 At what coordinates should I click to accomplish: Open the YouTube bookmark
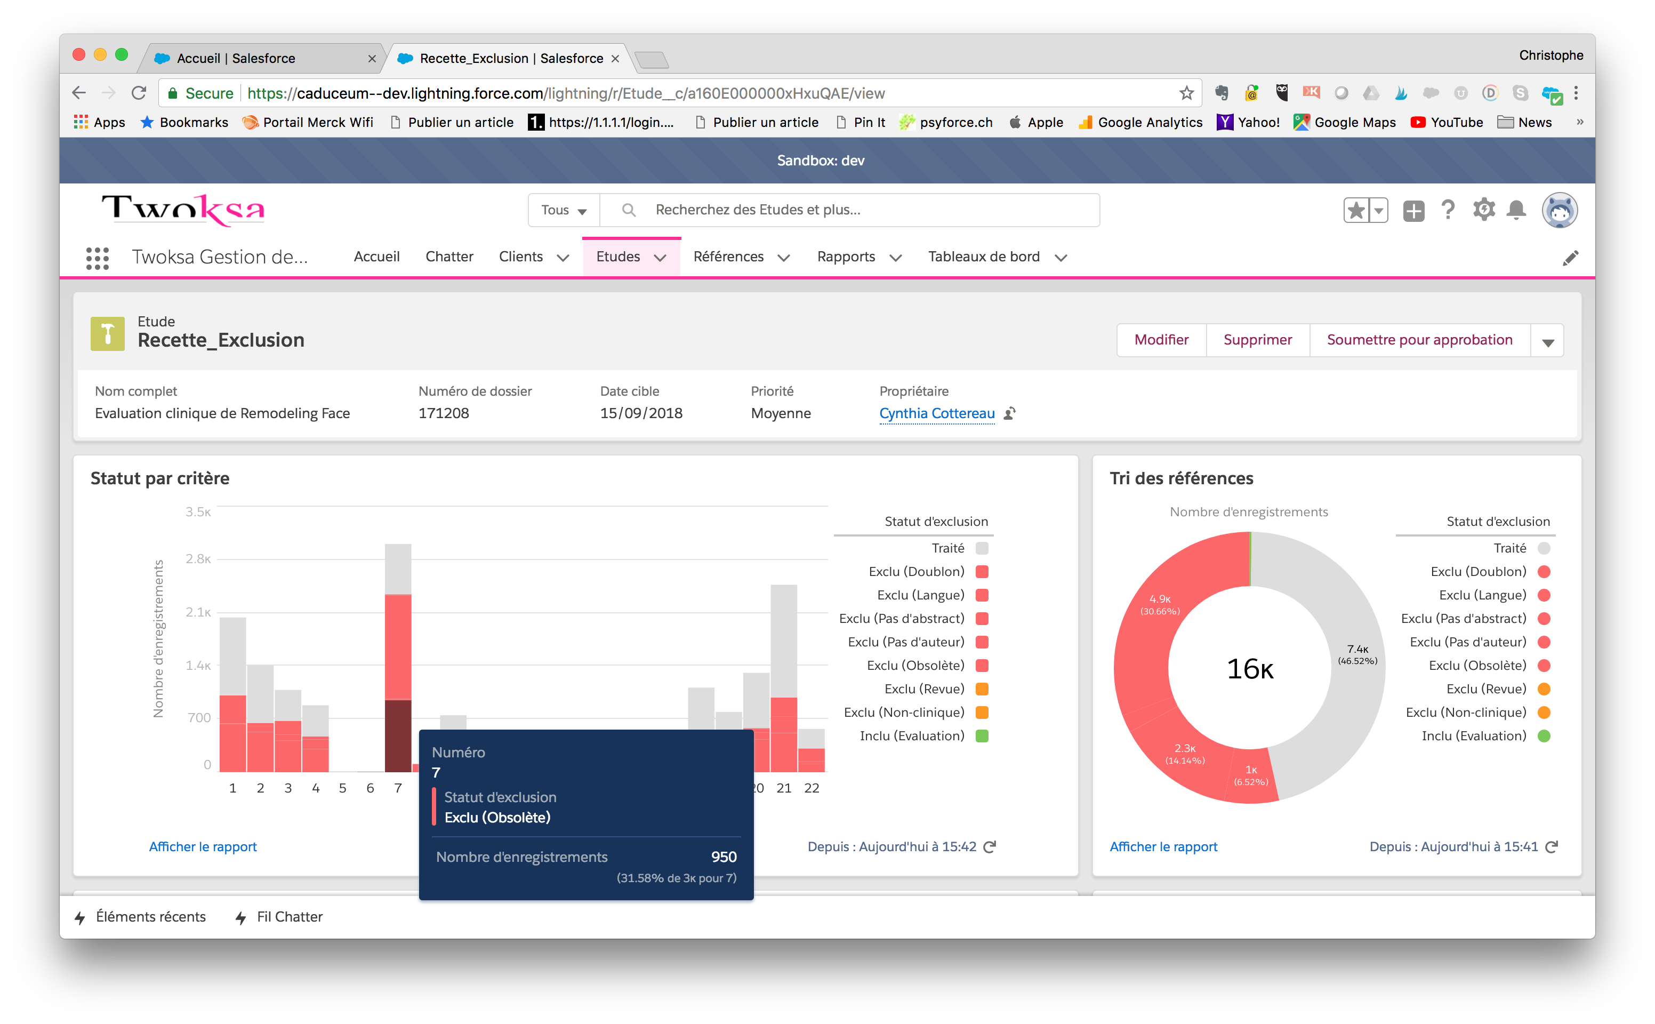[1447, 122]
